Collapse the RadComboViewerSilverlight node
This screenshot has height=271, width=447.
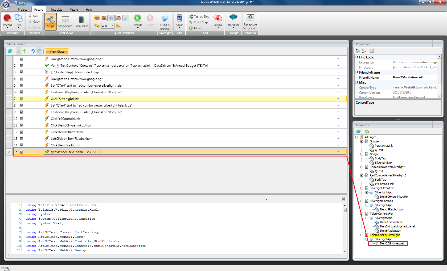362,167
